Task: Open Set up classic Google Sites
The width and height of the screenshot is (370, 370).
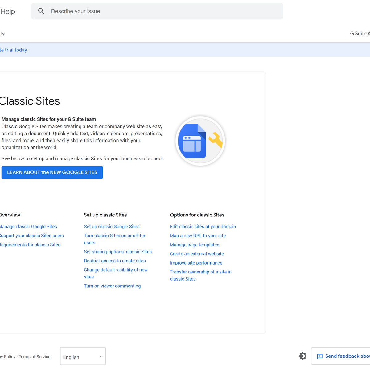Action: click(x=112, y=226)
